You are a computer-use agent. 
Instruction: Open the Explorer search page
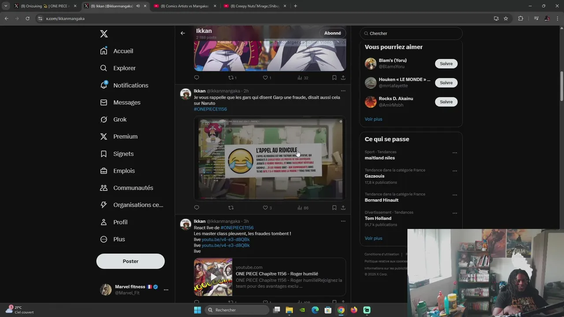pos(118,68)
